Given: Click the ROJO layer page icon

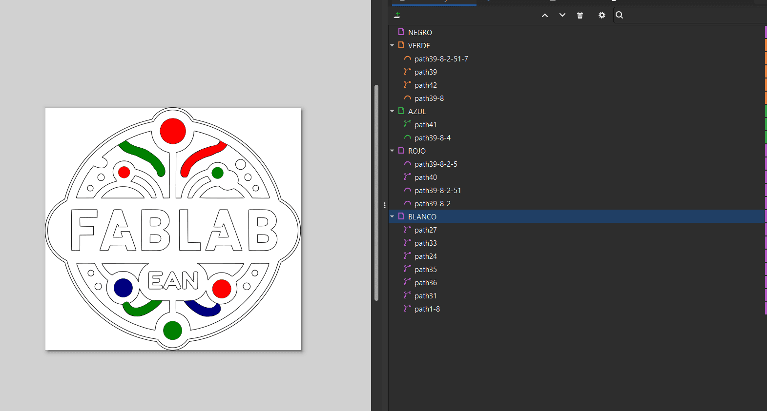Looking at the screenshot, I should click(x=401, y=150).
